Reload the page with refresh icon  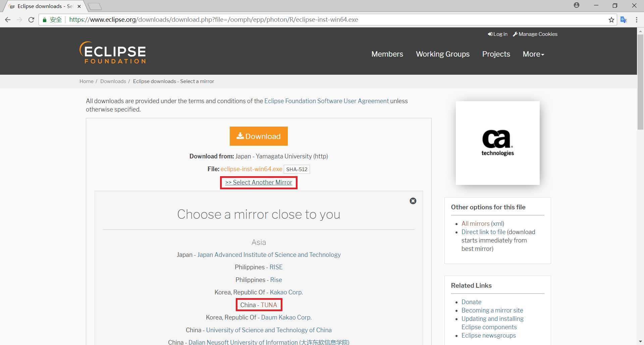(31, 20)
